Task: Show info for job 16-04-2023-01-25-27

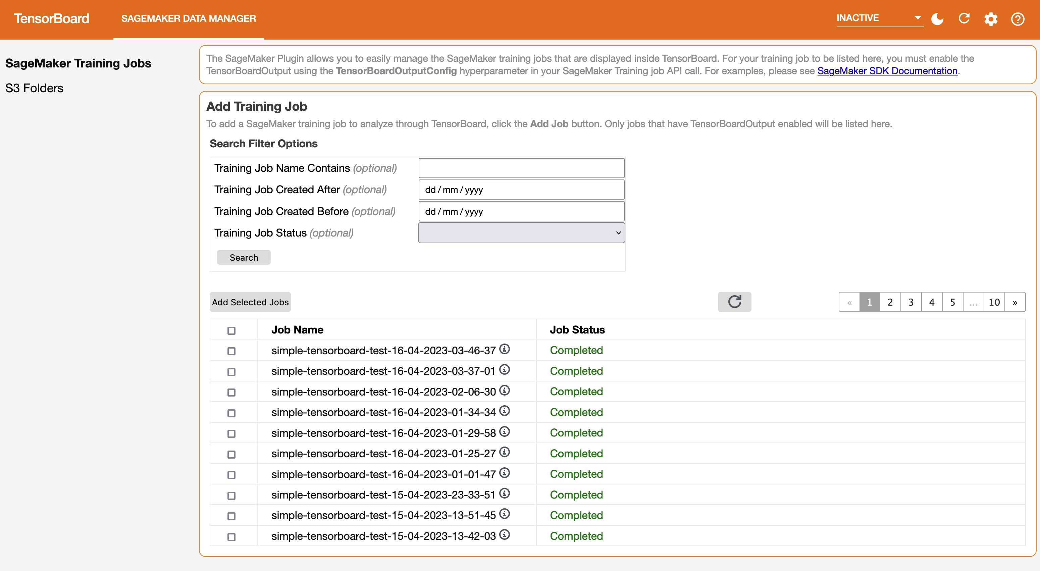Action: point(505,452)
